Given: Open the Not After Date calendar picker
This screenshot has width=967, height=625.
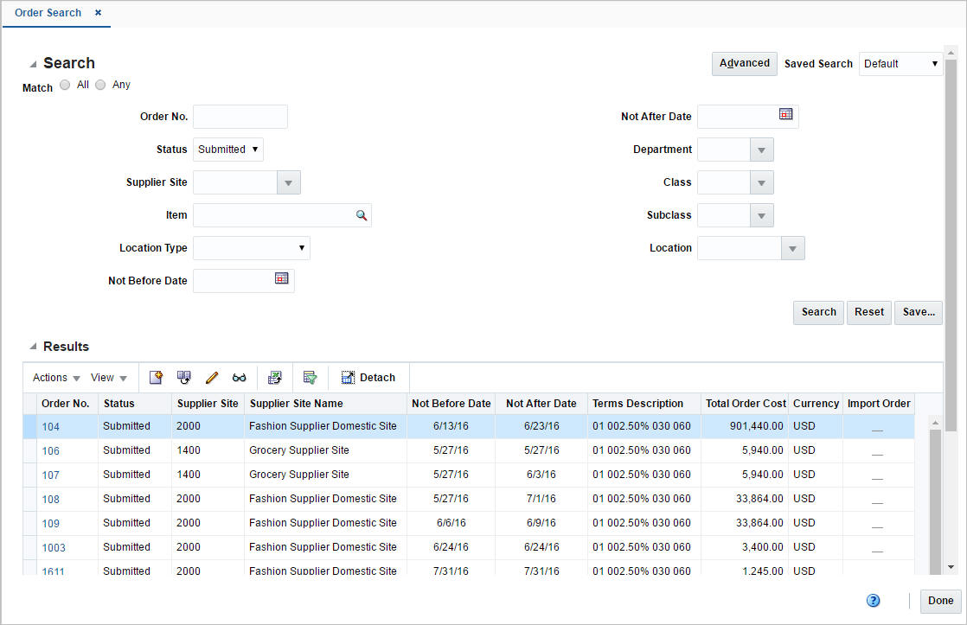Looking at the screenshot, I should 784,116.
